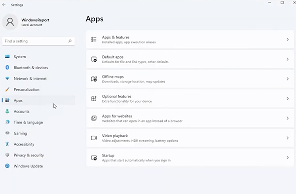Click the Apps & features list icon
296x194 pixels.
(94, 39)
